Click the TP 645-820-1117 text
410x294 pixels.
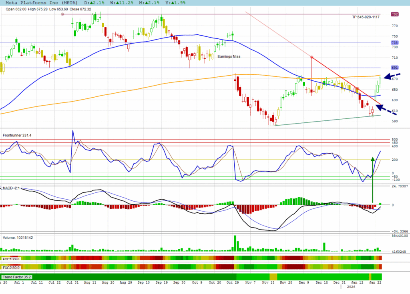(x=366, y=17)
